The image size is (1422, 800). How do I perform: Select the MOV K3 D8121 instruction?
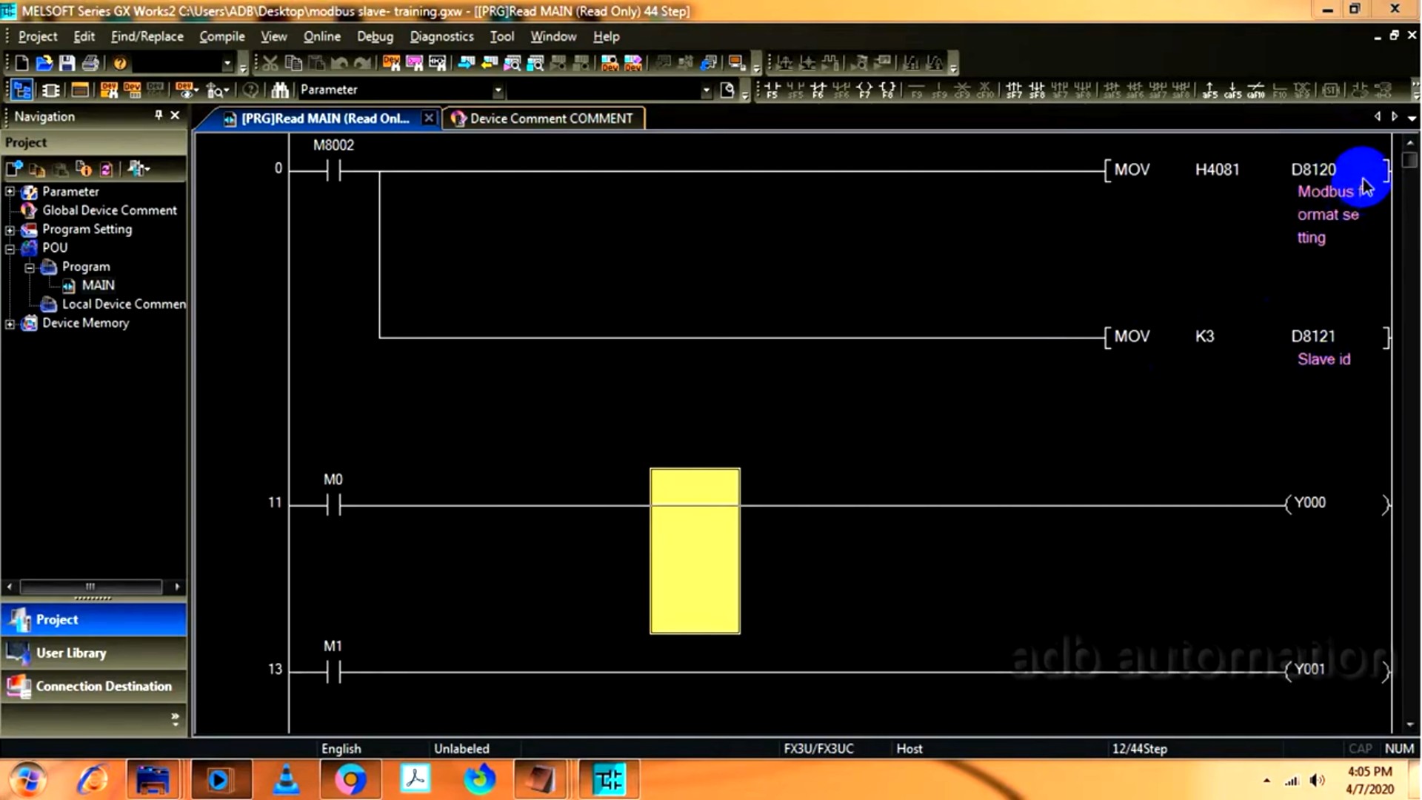point(1248,337)
